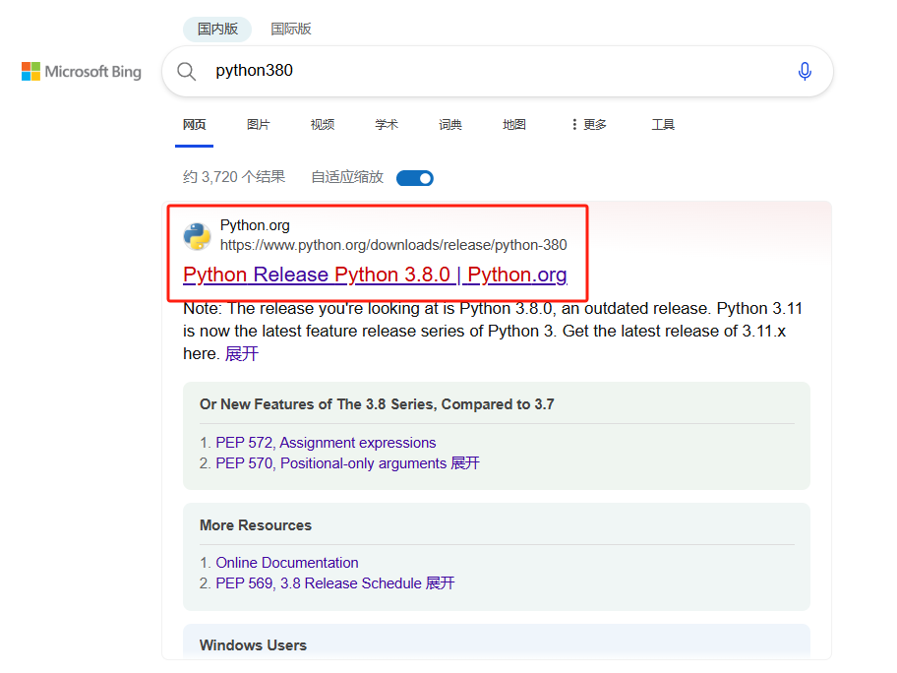Screen dimensions: 897x673
Task: Click the 约 3,720 个结果 count text
Action: pyautogui.click(x=234, y=177)
